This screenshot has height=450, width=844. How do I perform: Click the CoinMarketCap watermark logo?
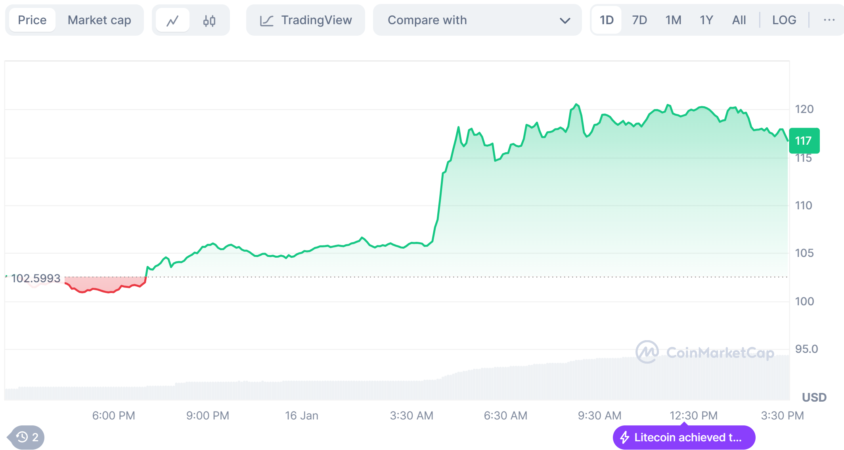point(647,352)
